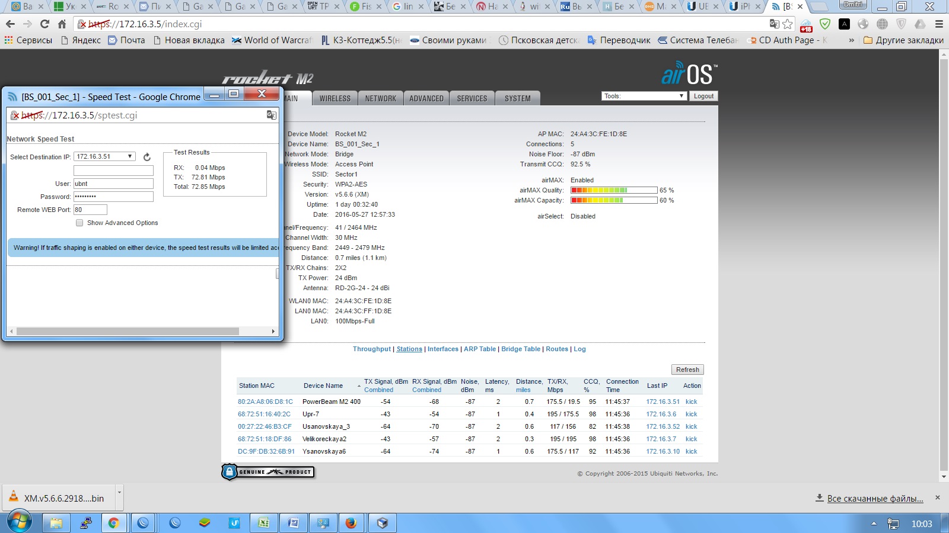Click the red +18 extension icon
The width and height of the screenshot is (949, 533).
[806, 25]
